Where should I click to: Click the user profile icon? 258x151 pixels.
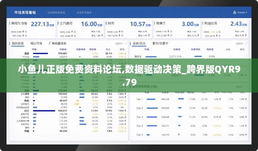(x=235, y=12)
